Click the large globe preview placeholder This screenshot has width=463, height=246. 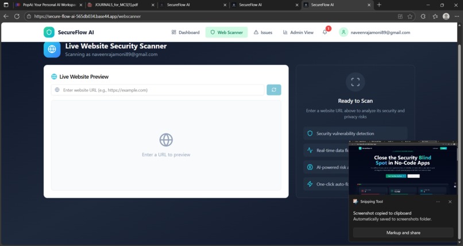click(x=166, y=140)
